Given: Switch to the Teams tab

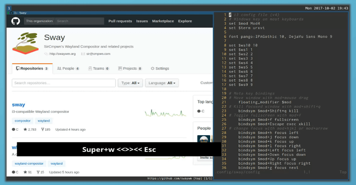Looking at the screenshot, I should pyautogui.click(x=98, y=69).
